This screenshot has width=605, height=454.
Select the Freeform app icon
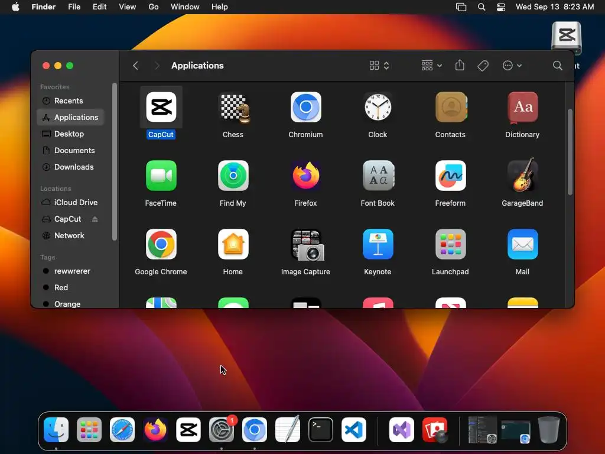pyautogui.click(x=450, y=176)
